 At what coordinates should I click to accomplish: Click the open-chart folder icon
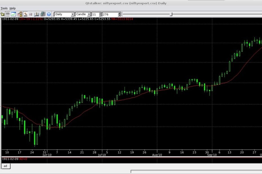[3, 14]
